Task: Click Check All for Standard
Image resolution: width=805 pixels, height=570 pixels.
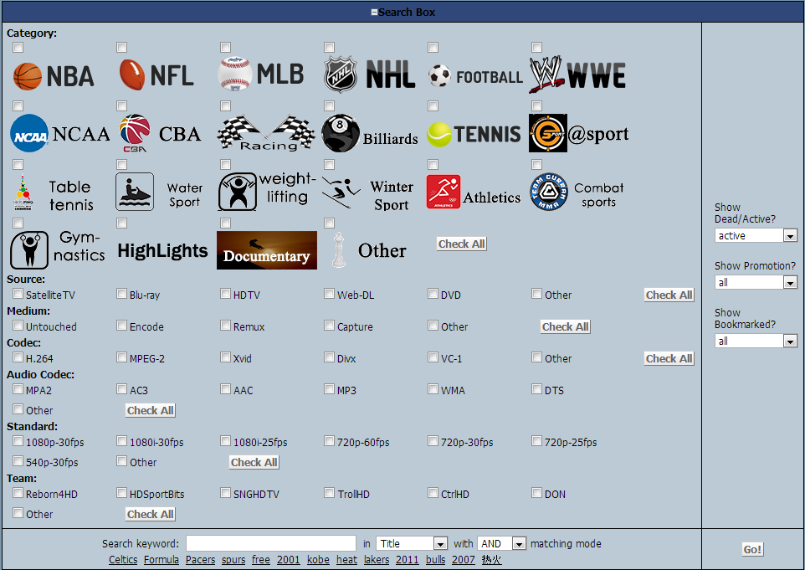Action: 254,462
